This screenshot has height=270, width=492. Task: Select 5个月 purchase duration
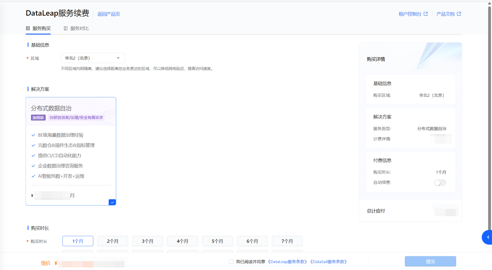tap(218, 241)
